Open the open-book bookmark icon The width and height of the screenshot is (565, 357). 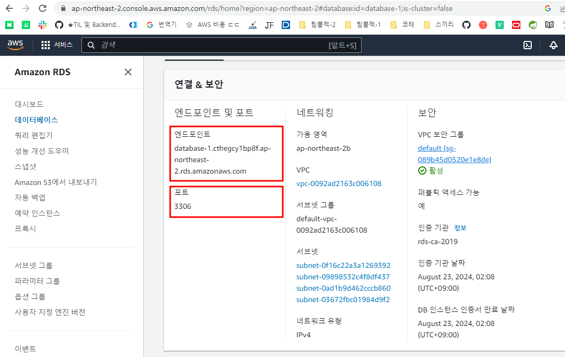[x=549, y=24]
